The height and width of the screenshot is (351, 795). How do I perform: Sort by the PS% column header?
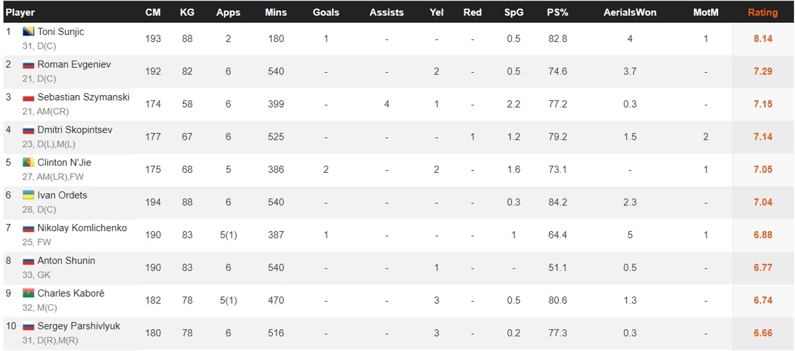pos(558,12)
